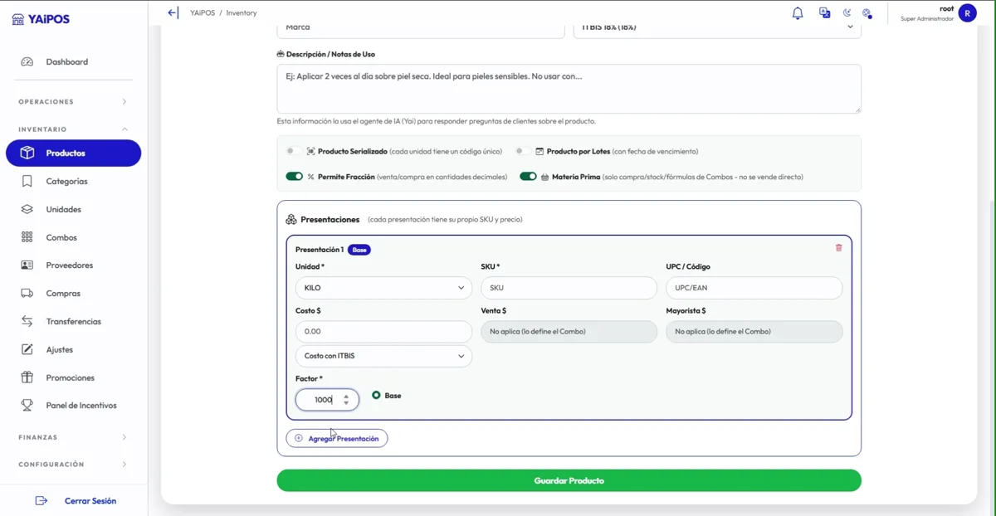The image size is (996, 516).
Task: Click the Categorías bookmark icon
Action: 27,182
